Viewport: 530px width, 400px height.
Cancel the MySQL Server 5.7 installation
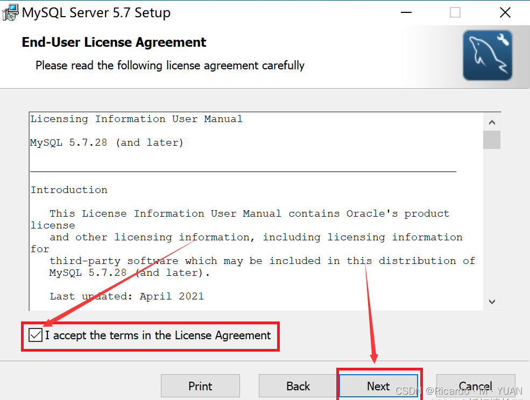475,386
